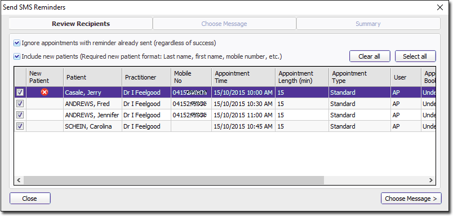Image resolution: width=453 pixels, height=216 pixels.
Task: Toggle the 'Include new patients' checkbox
Action: pyautogui.click(x=17, y=56)
